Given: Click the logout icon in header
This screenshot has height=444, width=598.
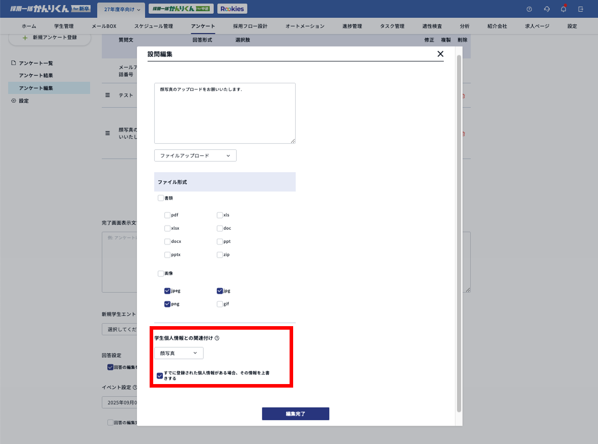Looking at the screenshot, I should 581,9.
